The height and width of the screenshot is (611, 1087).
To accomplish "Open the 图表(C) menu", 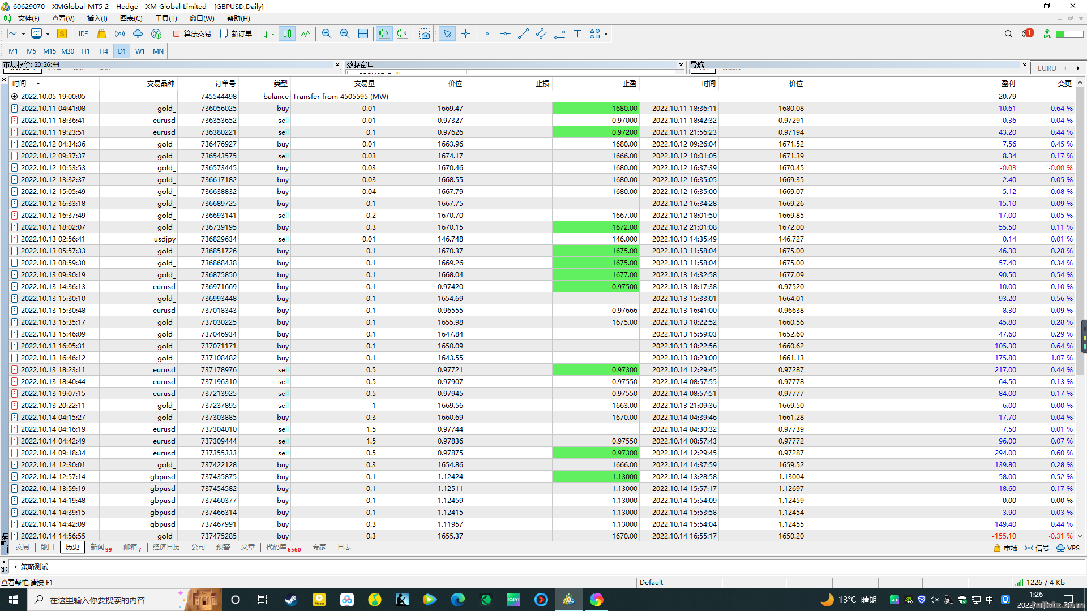I will point(131,18).
